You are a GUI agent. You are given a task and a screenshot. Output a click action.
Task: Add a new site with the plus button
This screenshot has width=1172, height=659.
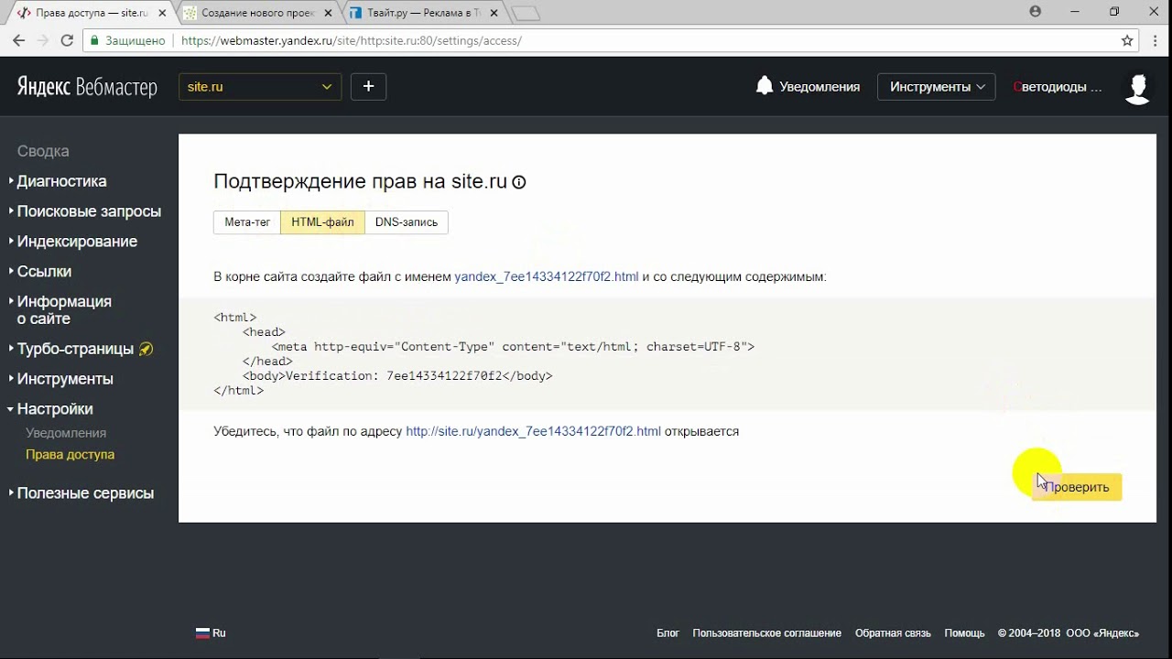368,87
